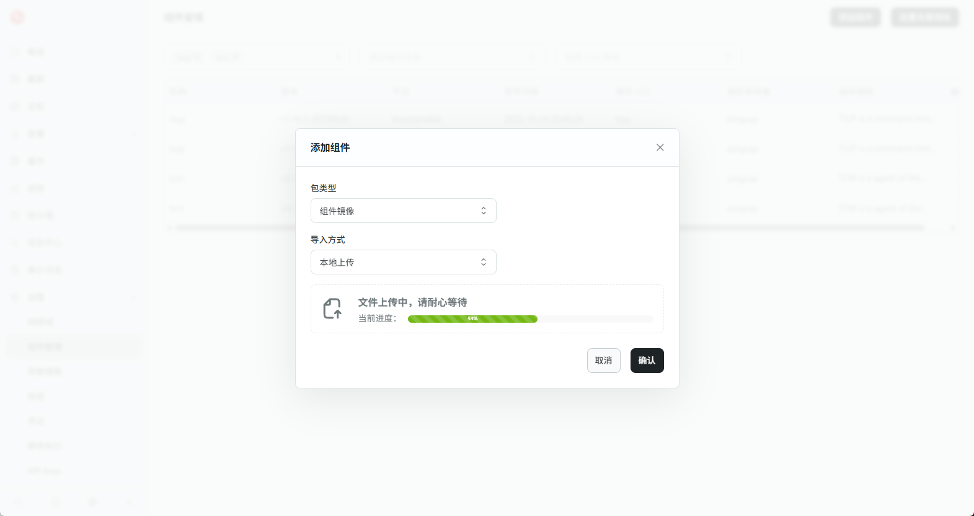
Task: Click the green upload progress bar
Action: point(440,319)
